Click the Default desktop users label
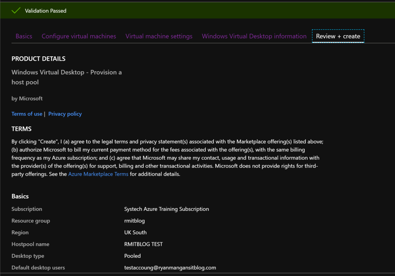This screenshot has width=395, height=276. tap(38, 268)
